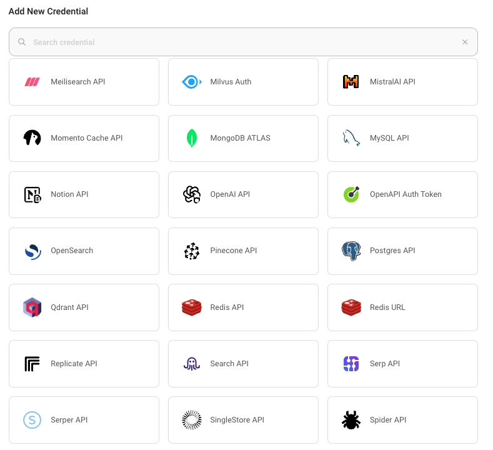The height and width of the screenshot is (450, 493).
Task: Click the Spider API bug icon
Action: pyautogui.click(x=351, y=420)
